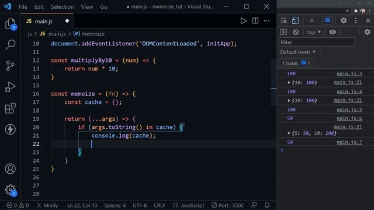Open DevTools customize menu dots
Image resolution: width=374 pixels, height=210 pixels.
(x=356, y=20)
